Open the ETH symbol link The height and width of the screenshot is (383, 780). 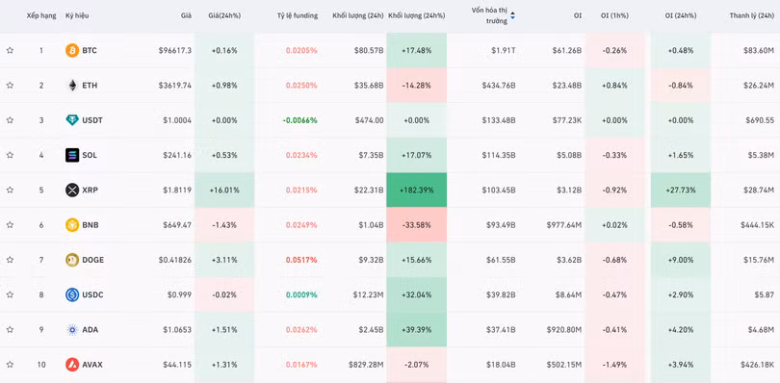click(x=90, y=85)
